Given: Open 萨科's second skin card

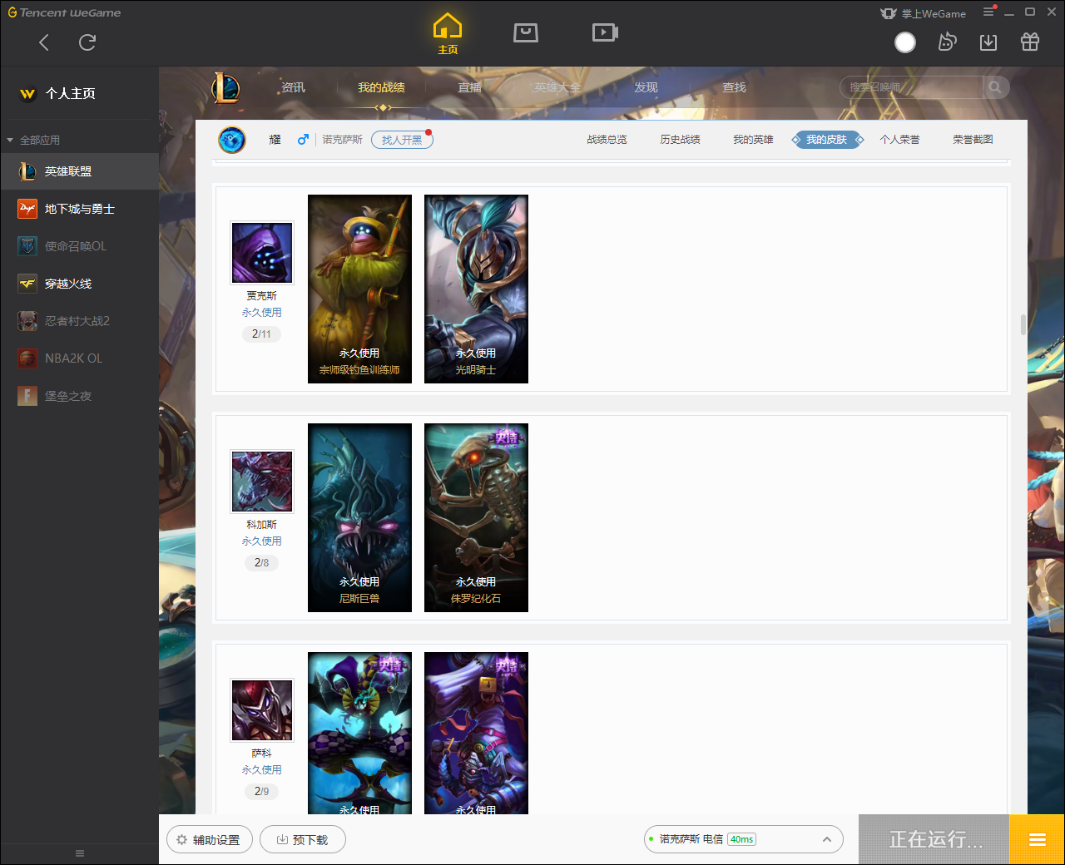Looking at the screenshot, I should [x=476, y=733].
